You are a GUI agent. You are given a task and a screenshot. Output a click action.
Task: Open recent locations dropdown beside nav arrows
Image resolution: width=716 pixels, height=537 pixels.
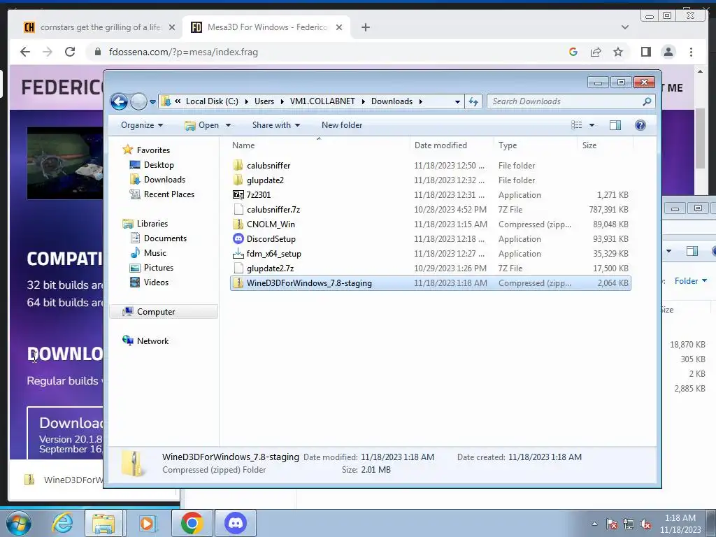[152, 102]
